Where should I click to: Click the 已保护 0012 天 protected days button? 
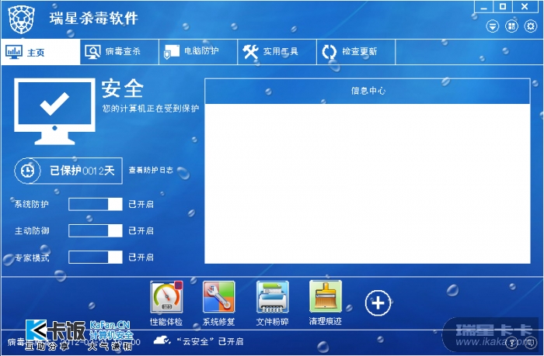click(68, 171)
